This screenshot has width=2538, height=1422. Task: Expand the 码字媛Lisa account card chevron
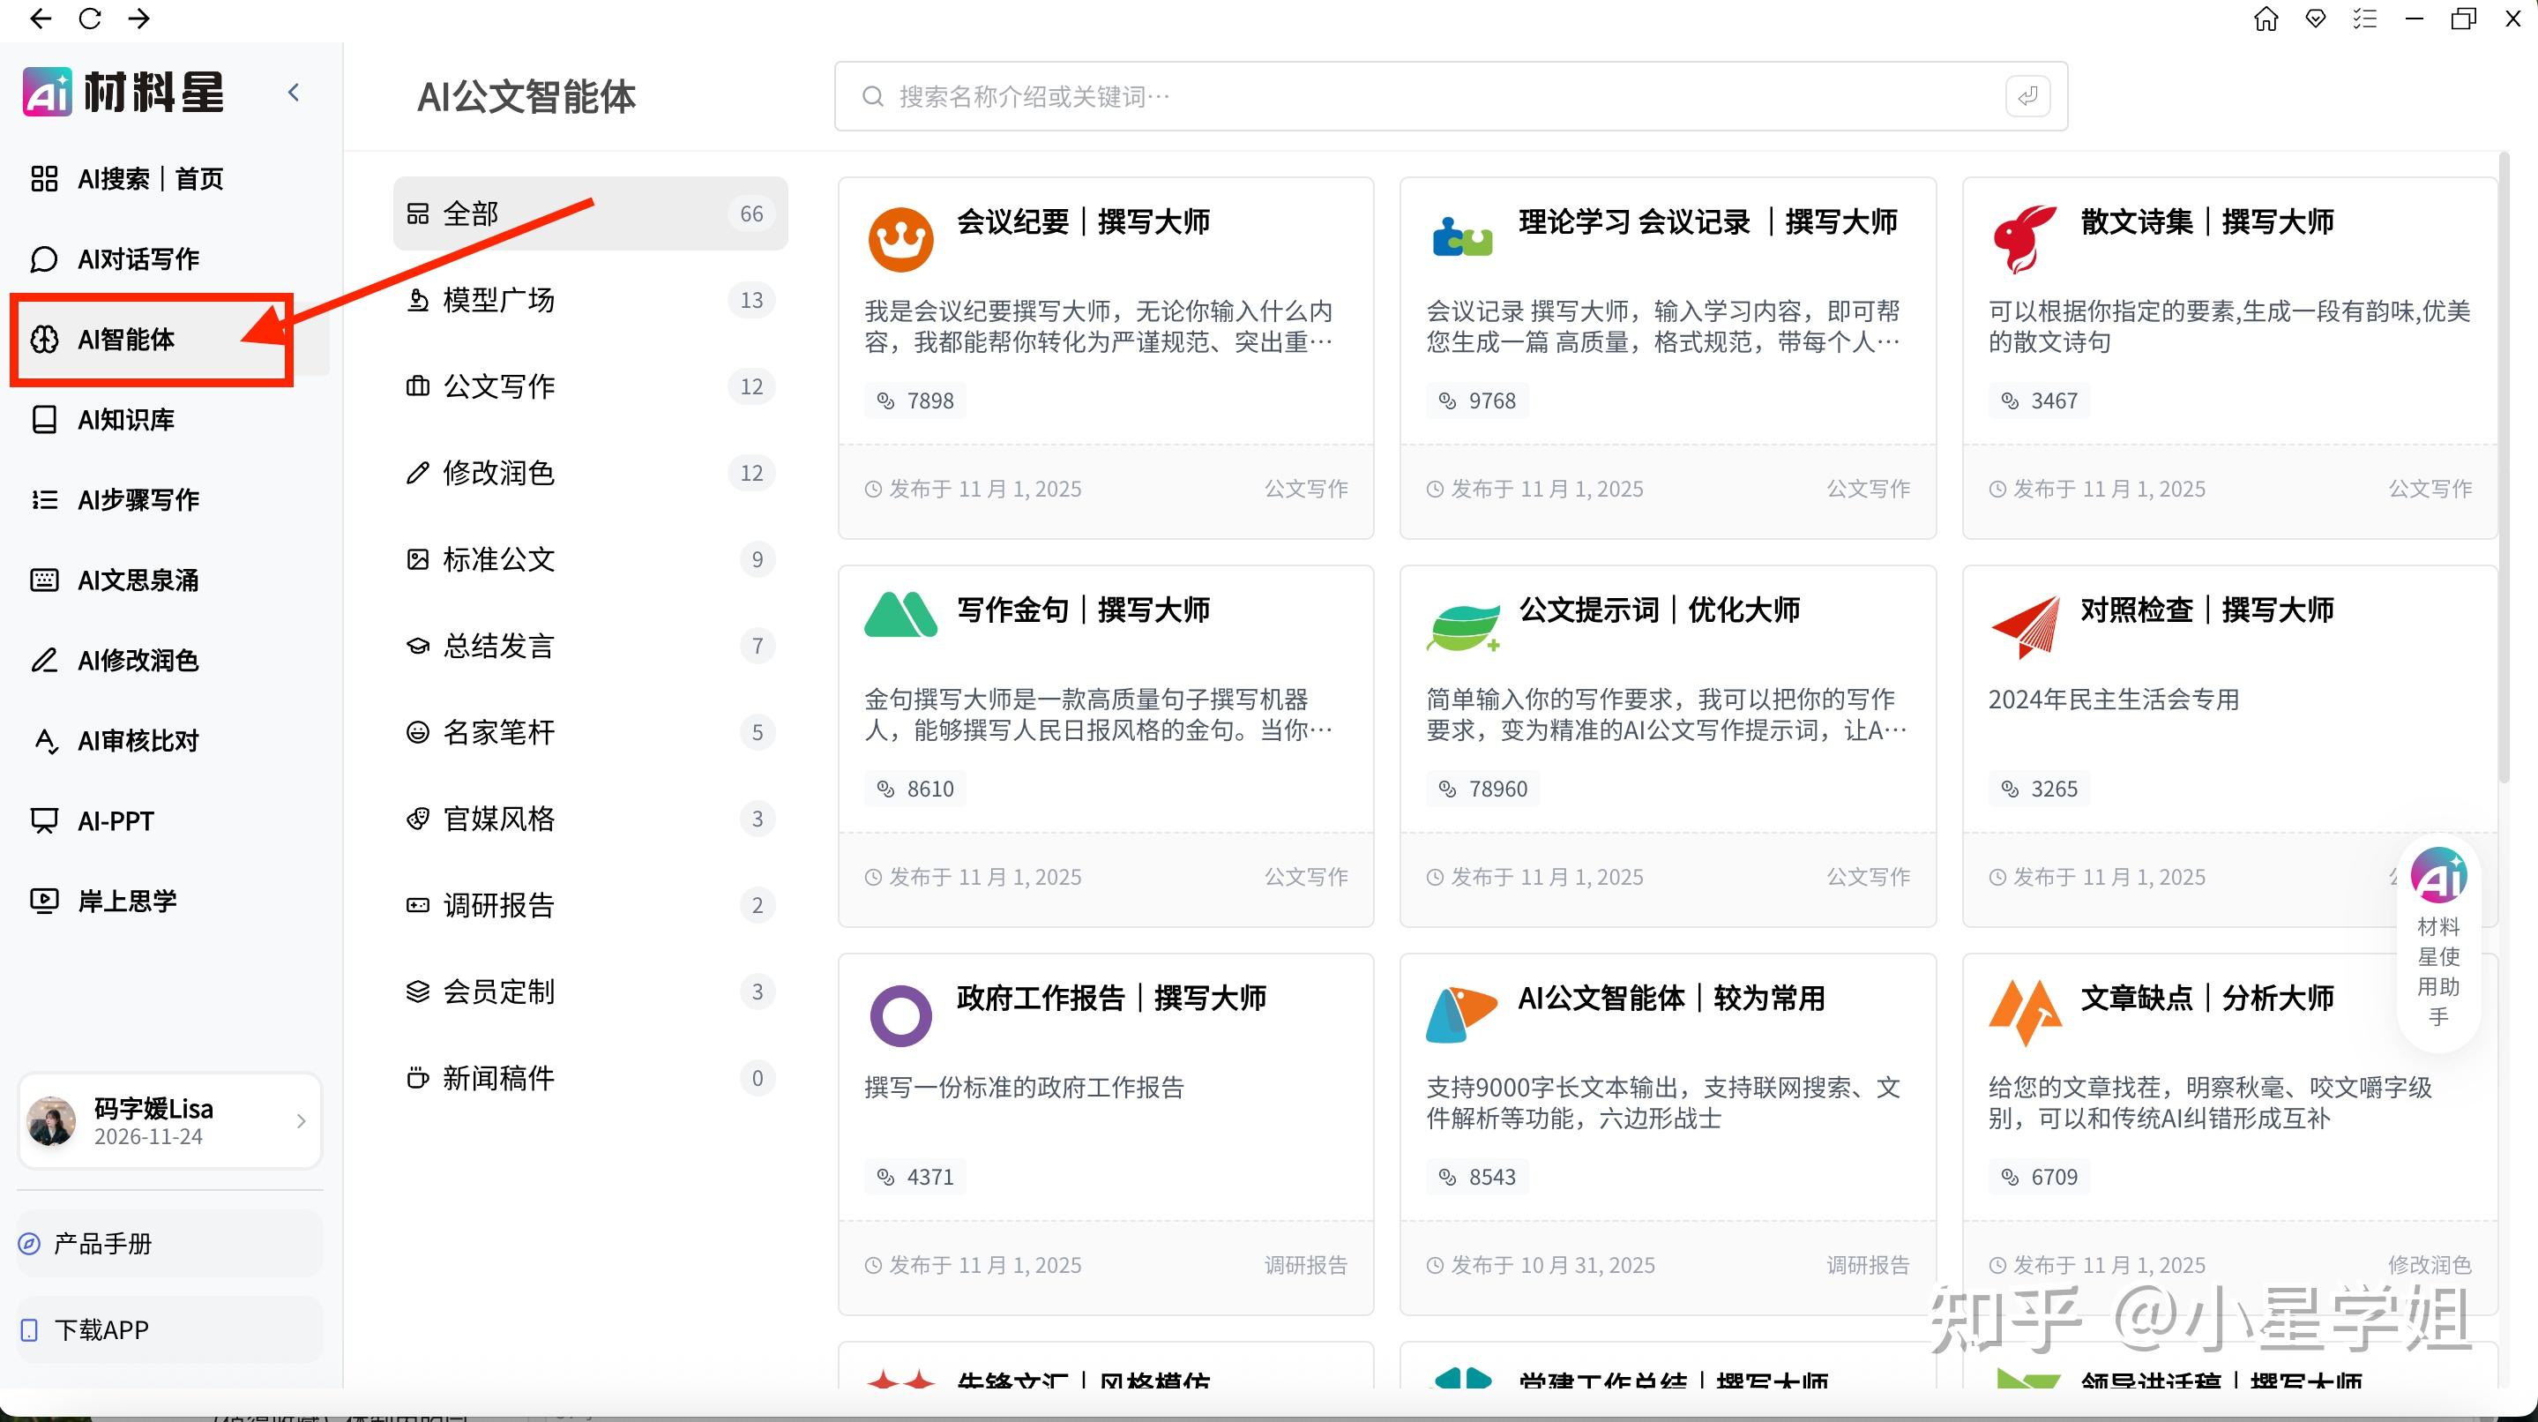click(301, 1121)
